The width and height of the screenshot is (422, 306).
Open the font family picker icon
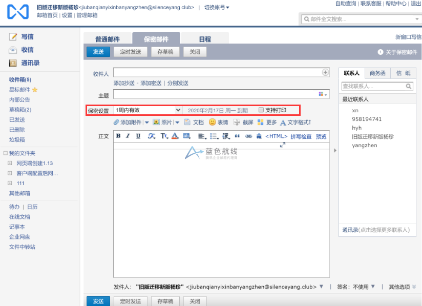coord(152,136)
